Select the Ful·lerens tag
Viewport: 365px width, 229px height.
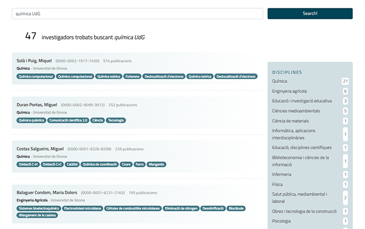coord(132,76)
